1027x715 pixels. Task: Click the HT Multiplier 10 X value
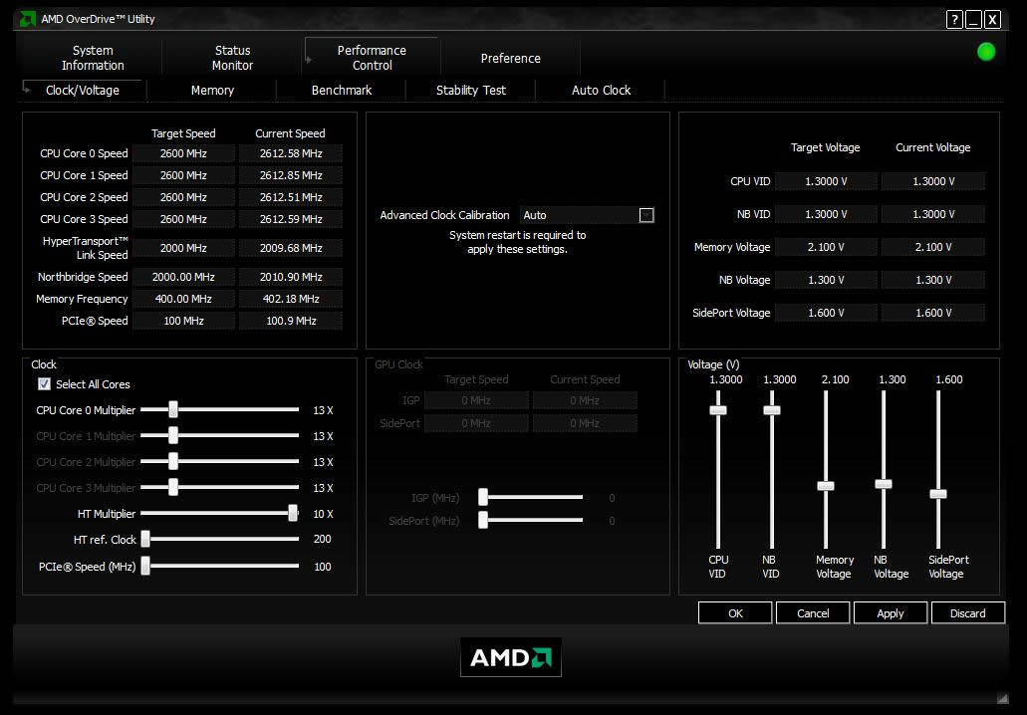pyautogui.click(x=323, y=514)
